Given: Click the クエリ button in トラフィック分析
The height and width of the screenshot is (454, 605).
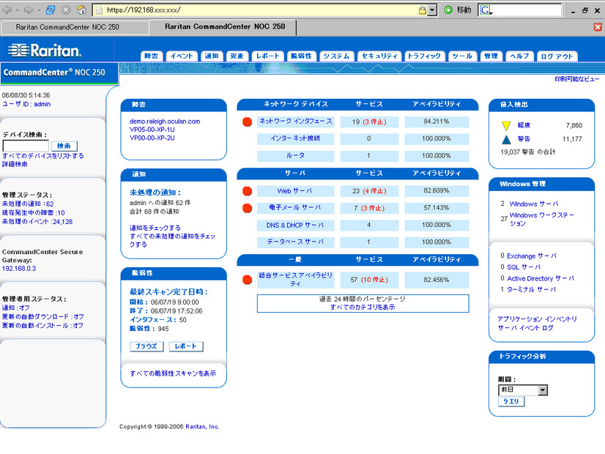Looking at the screenshot, I should pos(511,401).
